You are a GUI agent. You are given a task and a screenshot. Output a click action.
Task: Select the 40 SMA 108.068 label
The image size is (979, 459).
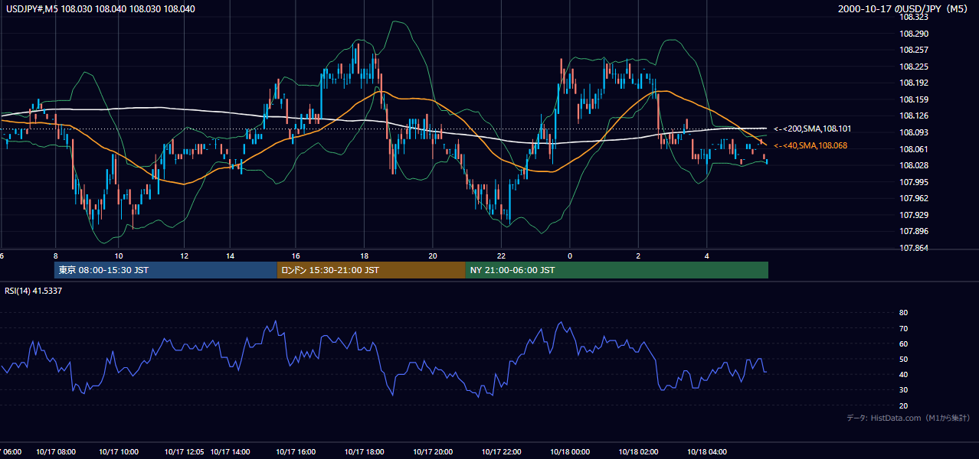pyautogui.click(x=810, y=145)
